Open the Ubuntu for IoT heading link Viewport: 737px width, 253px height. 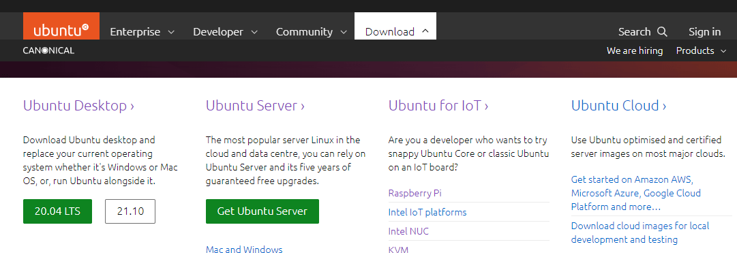click(438, 106)
